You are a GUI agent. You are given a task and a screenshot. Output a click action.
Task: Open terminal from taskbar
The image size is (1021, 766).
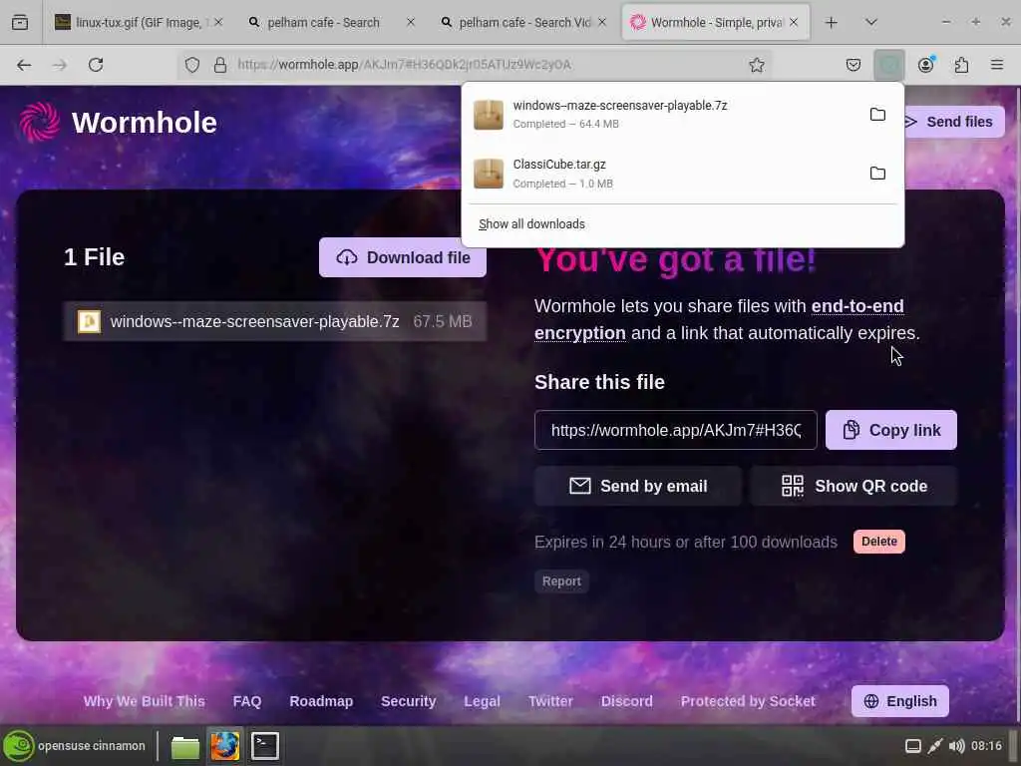[265, 746]
